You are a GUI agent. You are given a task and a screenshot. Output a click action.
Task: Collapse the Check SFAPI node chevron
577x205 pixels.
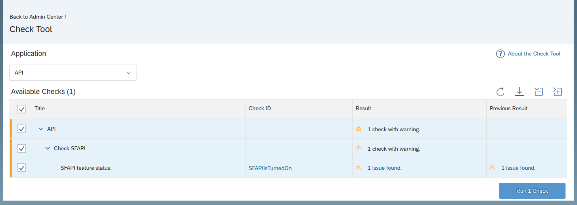tap(48, 148)
